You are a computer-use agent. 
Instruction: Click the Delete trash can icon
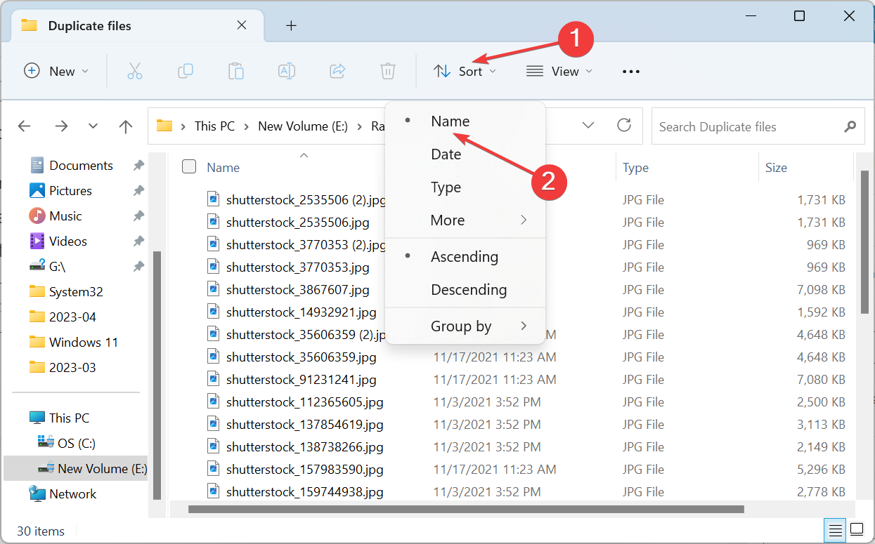point(388,71)
